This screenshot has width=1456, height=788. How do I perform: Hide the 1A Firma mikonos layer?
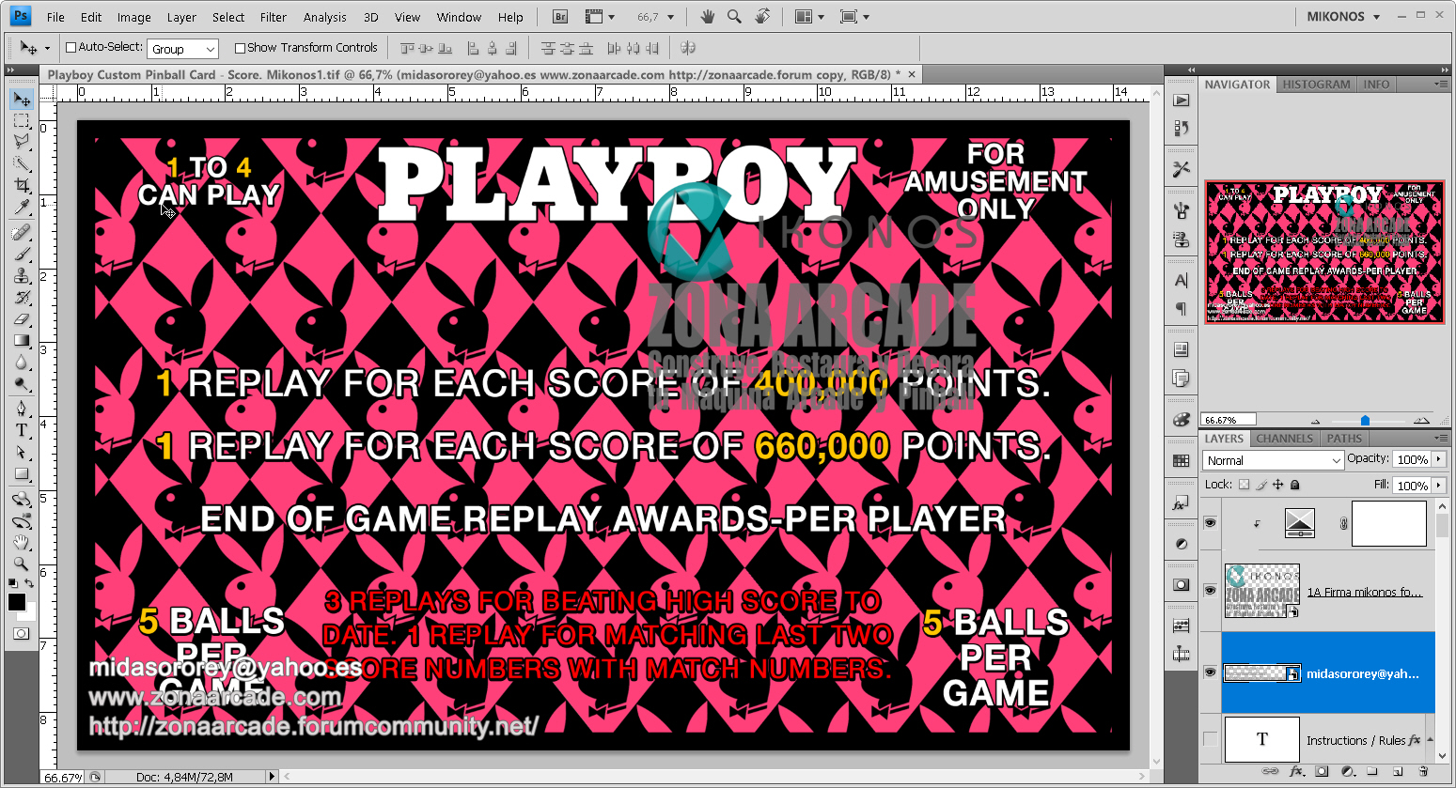(1211, 591)
